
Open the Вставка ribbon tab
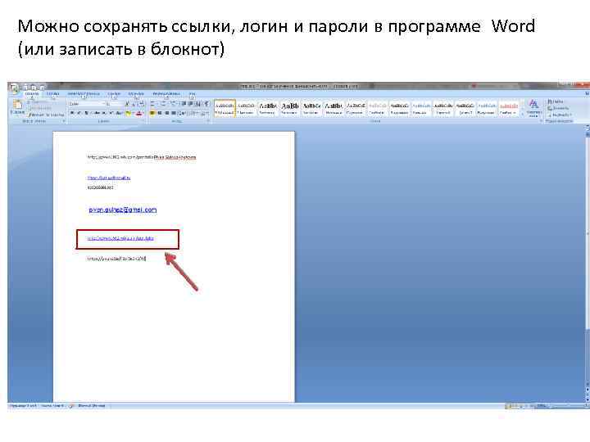52,93
